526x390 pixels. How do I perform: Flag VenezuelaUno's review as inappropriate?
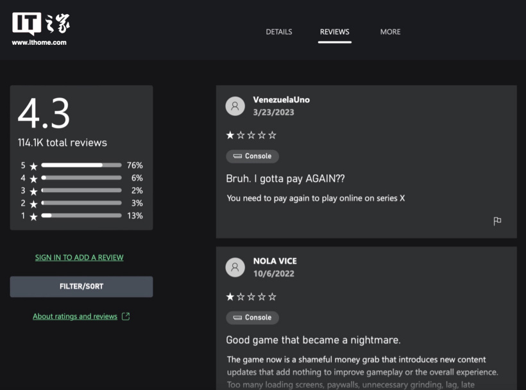click(x=497, y=221)
